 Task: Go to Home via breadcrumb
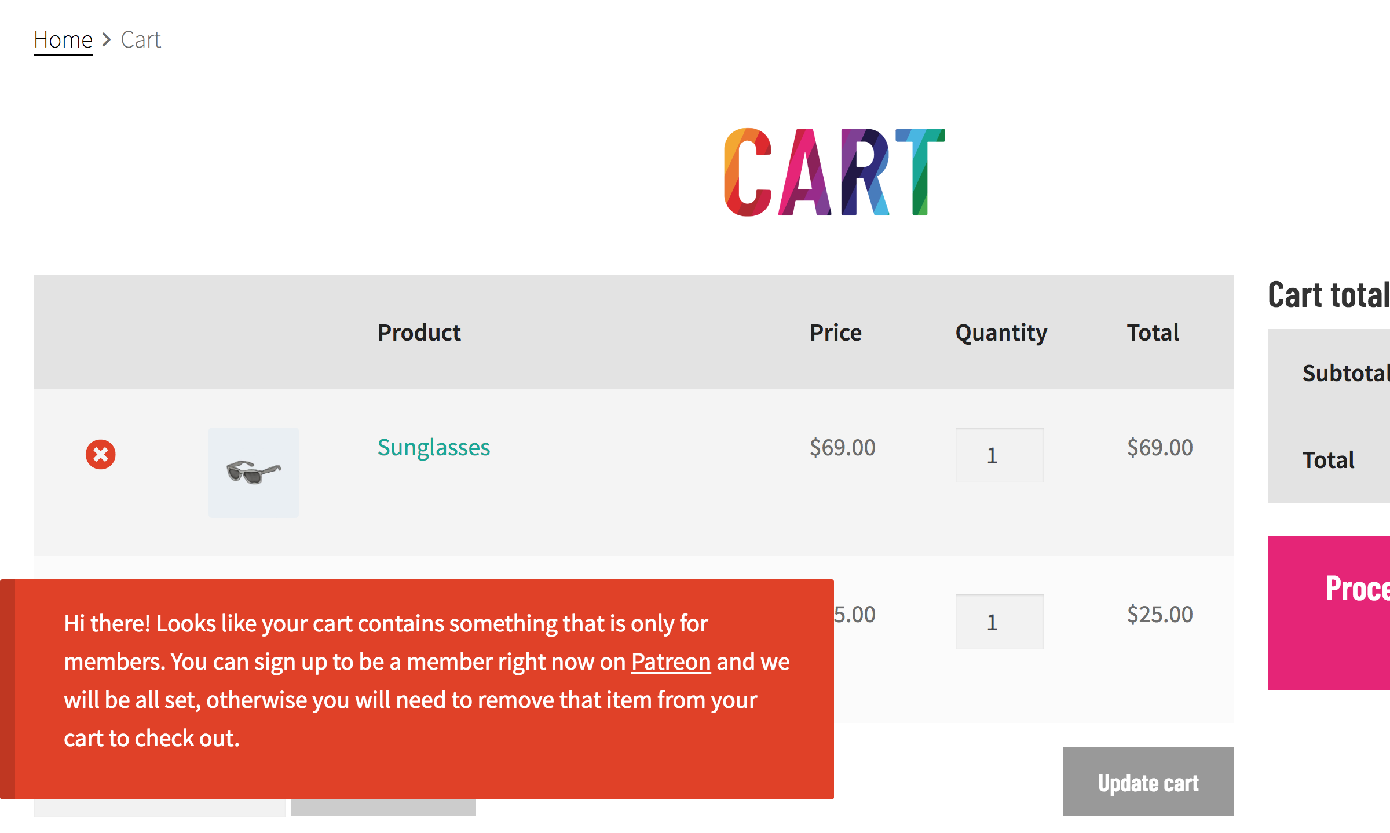[x=63, y=40]
